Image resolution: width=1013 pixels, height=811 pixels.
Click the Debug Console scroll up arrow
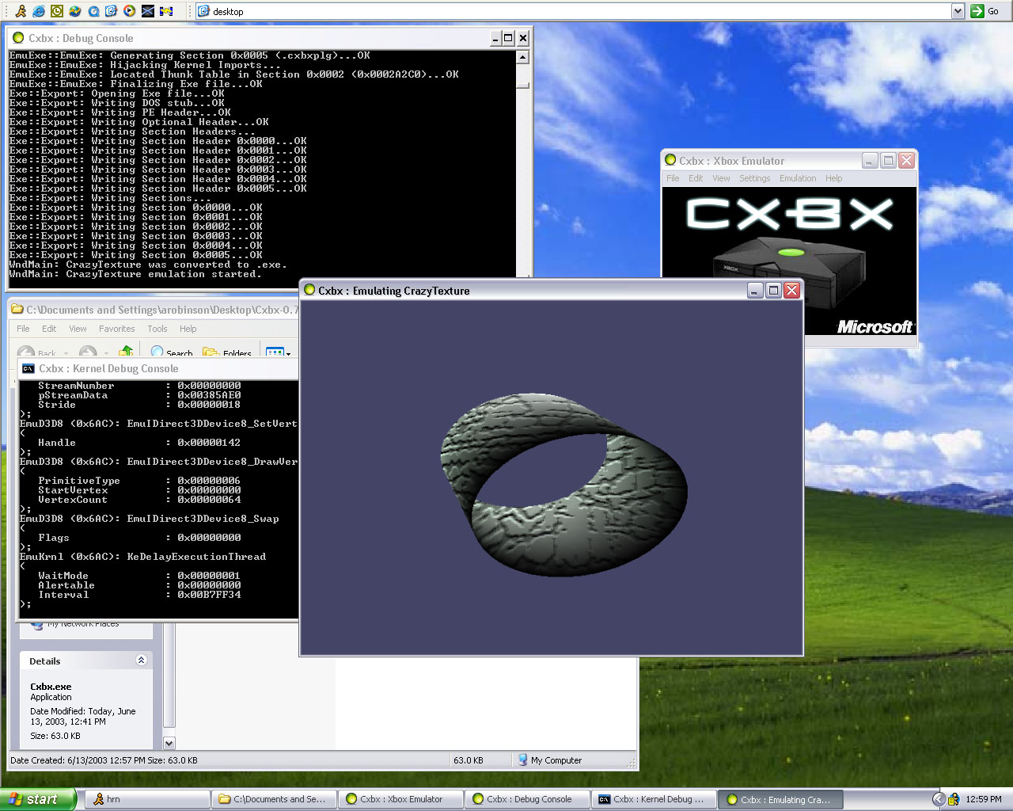coord(522,57)
